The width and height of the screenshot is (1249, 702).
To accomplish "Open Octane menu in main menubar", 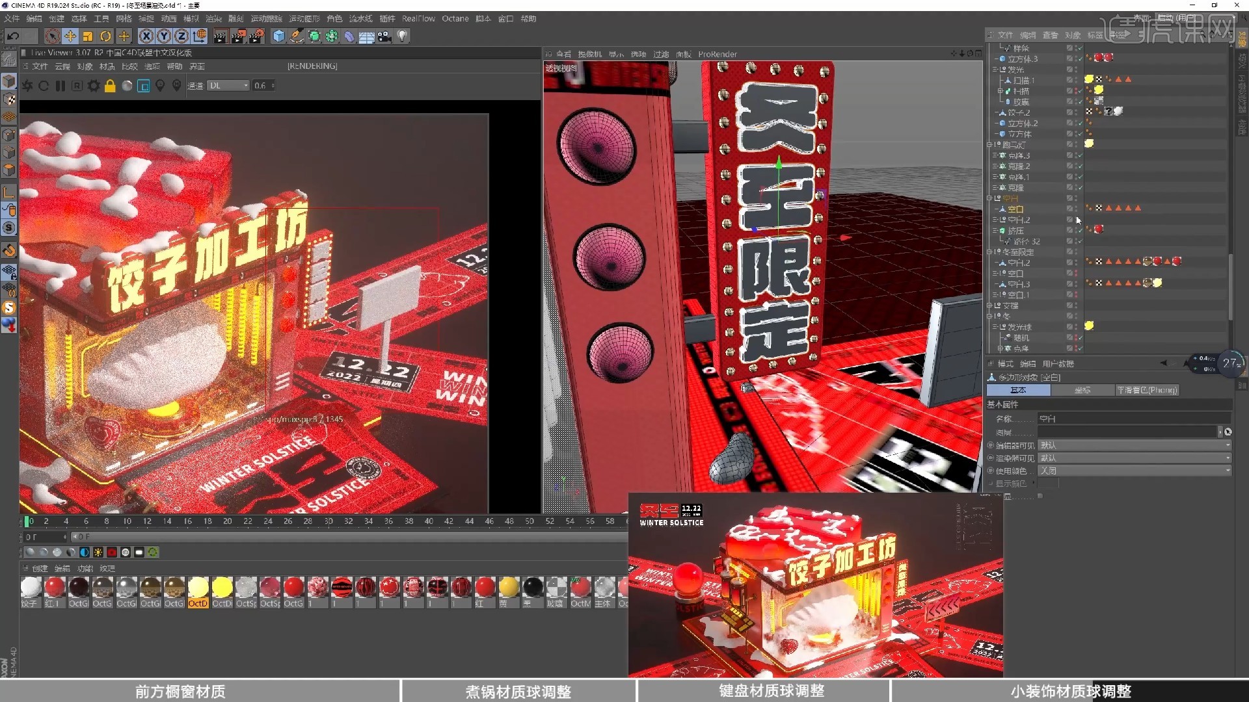I will pyautogui.click(x=455, y=19).
